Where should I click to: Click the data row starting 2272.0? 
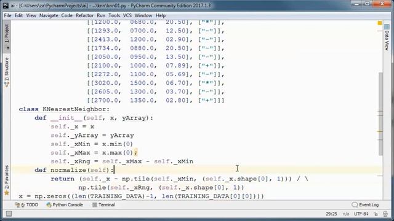[x=156, y=74]
